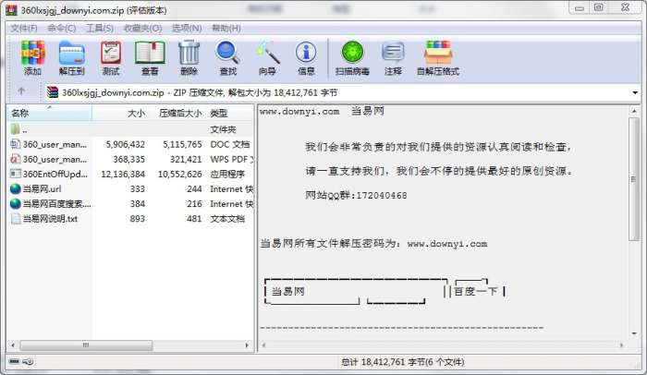The image size is (647, 375).
Task: Open the 命令(C) menu
Action: pyautogui.click(x=62, y=28)
